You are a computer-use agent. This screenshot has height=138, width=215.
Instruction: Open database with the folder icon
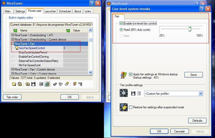click(14, 84)
